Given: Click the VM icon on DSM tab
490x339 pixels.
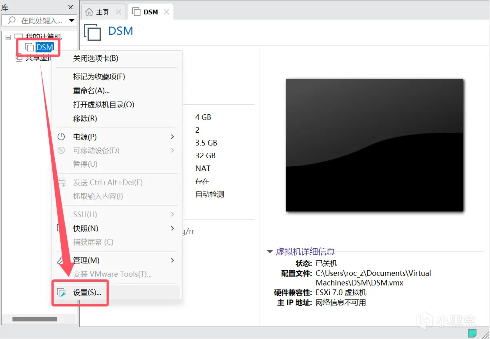Looking at the screenshot, I should [136, 12].
